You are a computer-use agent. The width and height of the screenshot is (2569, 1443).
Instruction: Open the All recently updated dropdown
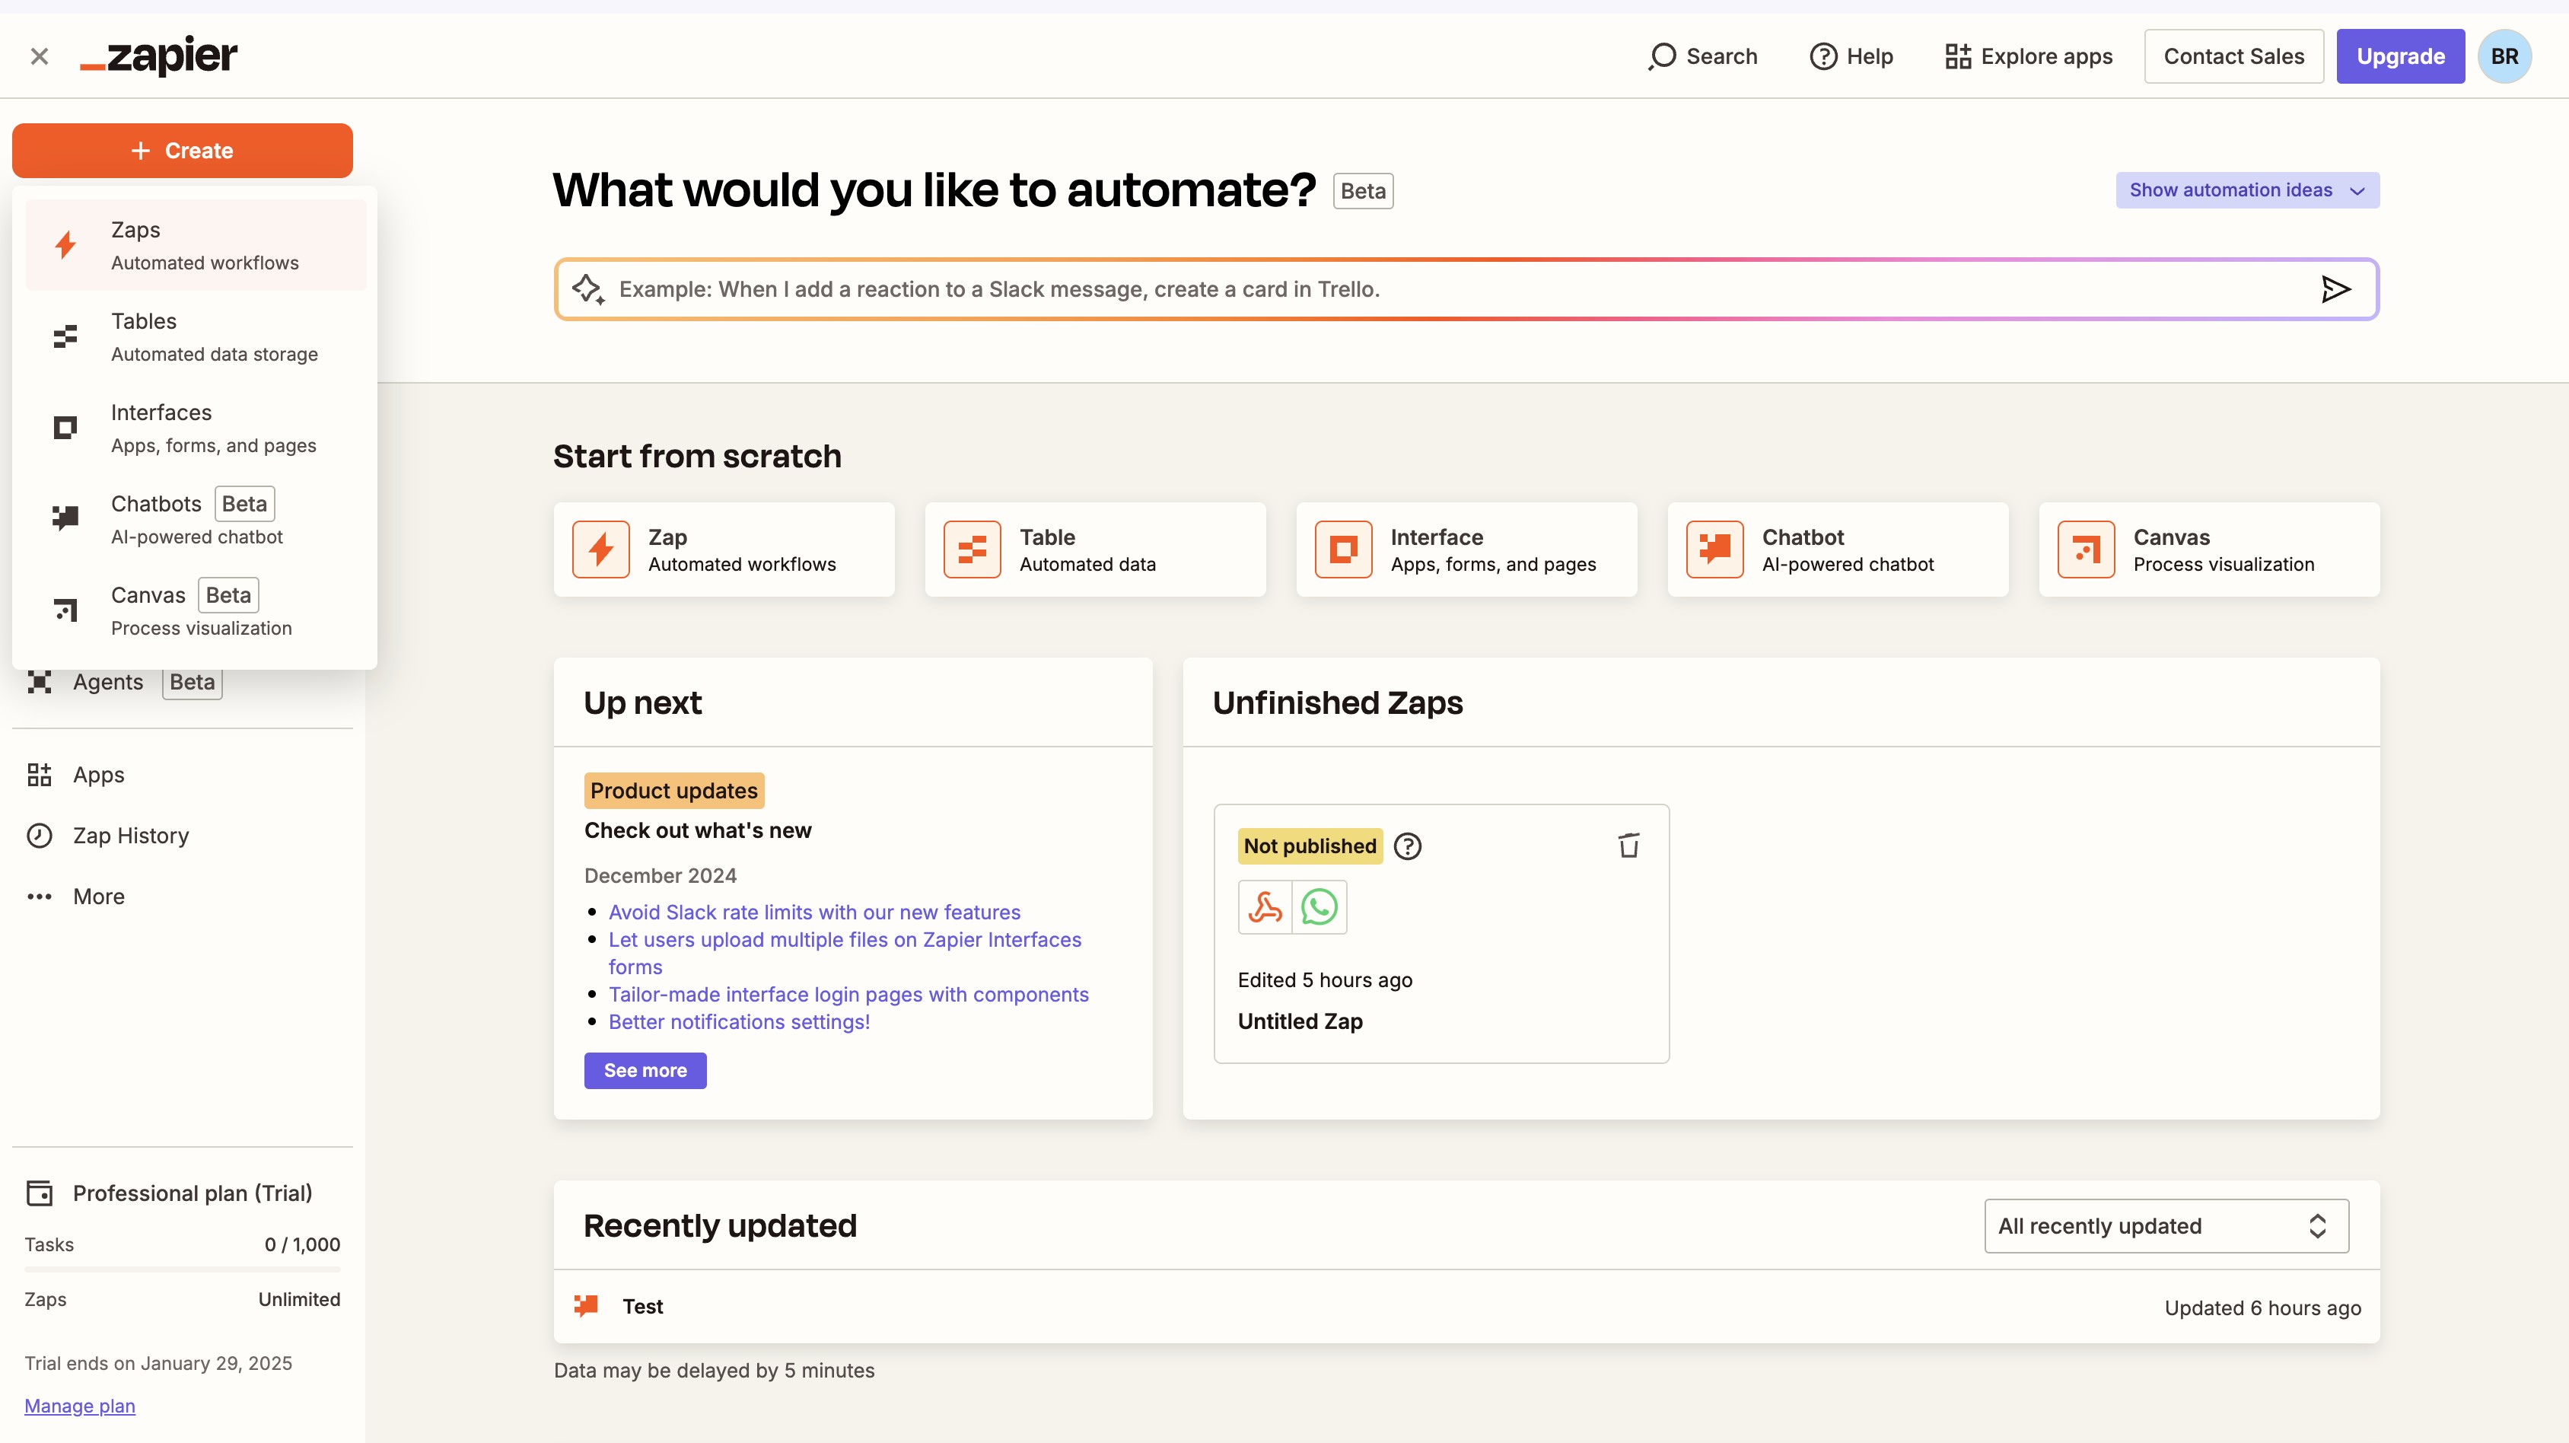[2166, 1225]
